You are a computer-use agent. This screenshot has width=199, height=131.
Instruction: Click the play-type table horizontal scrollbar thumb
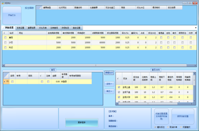(148, 104)
